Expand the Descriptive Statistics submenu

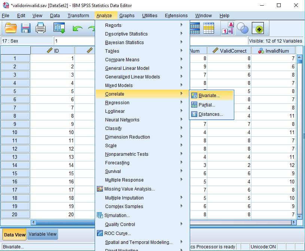pyautogui.click(x=181, y=33)
